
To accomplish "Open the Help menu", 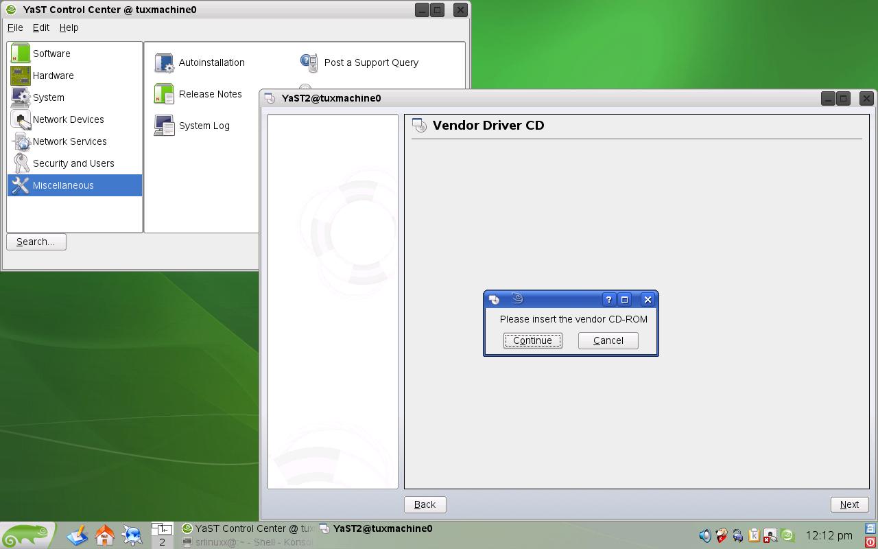I will pos(69,27).
